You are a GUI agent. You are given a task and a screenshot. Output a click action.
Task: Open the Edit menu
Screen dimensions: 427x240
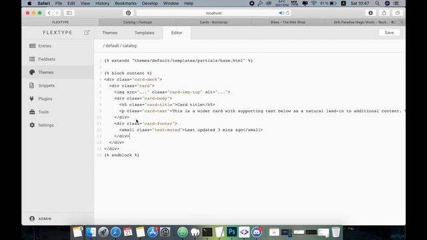click(71, 3)
